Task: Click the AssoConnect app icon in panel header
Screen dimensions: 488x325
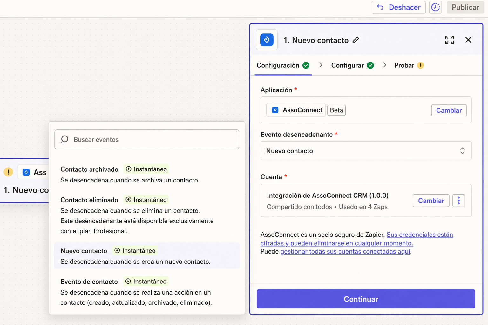Action: (267, 40)
